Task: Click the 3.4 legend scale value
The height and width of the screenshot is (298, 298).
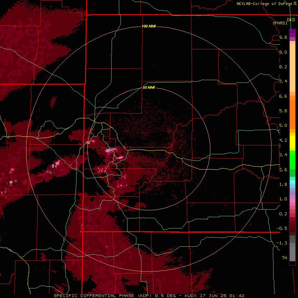Action: pyautogui.click(x=283, y=155)
